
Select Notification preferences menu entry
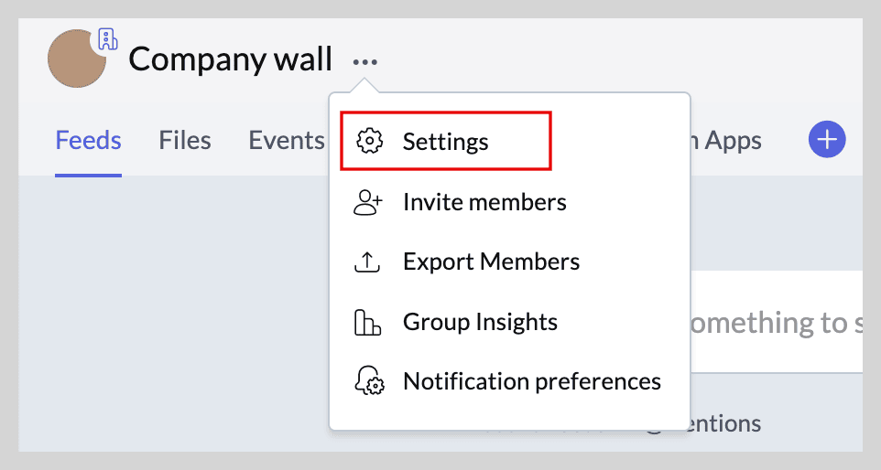point(531,381)
